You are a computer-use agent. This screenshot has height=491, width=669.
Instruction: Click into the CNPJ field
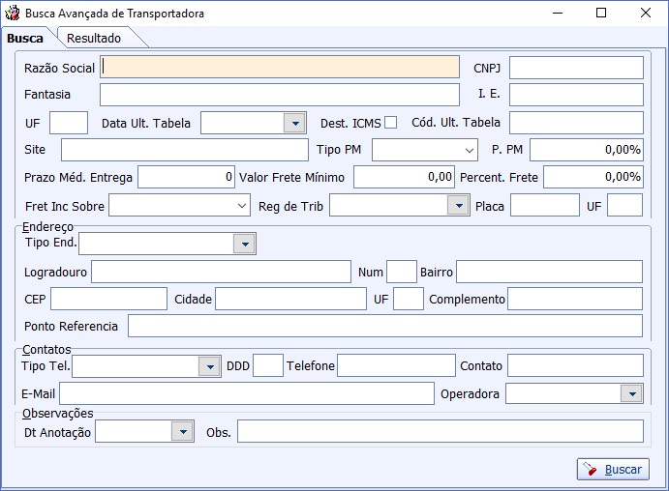576,68
